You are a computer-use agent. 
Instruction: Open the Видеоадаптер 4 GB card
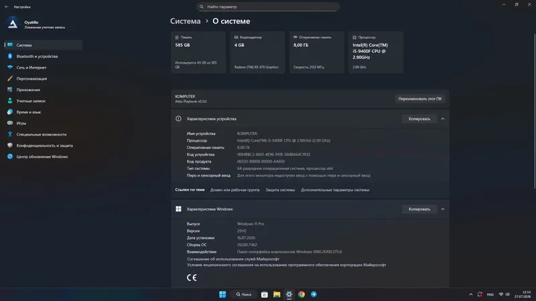(257, 52)
